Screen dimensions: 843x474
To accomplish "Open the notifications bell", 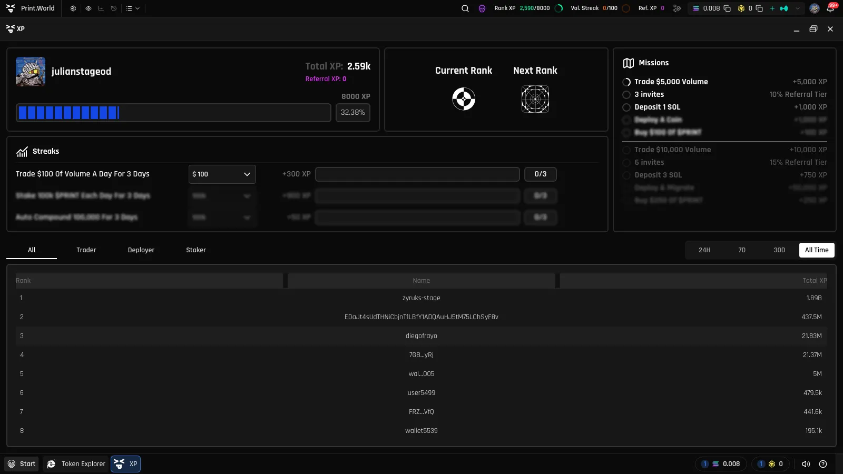I will pyautogui.click(x=830, y=8).
